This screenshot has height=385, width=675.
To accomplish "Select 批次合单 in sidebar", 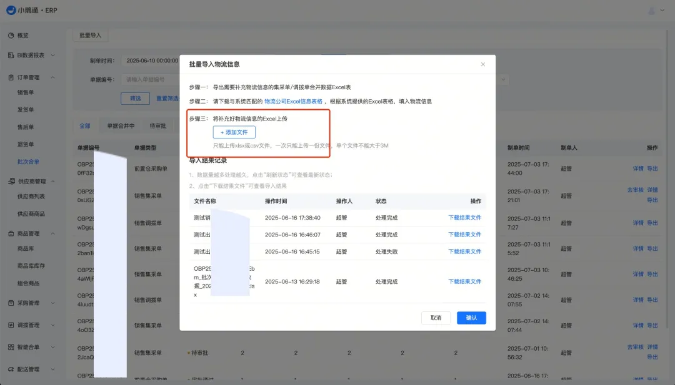I will [x=28, y=162].
